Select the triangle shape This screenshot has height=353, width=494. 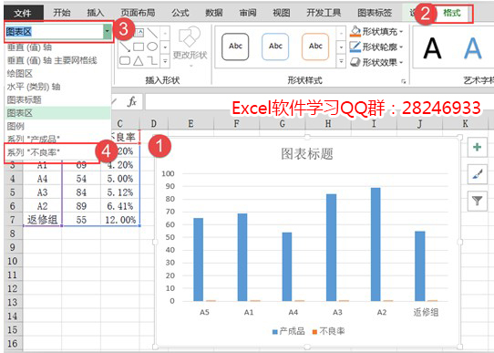[x=139, y=60]
